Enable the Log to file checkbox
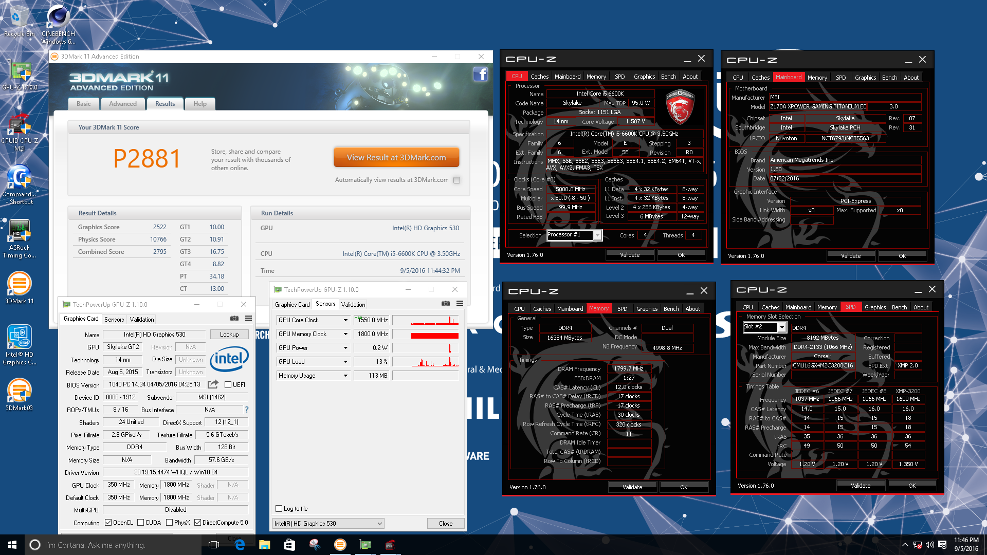 279,509
